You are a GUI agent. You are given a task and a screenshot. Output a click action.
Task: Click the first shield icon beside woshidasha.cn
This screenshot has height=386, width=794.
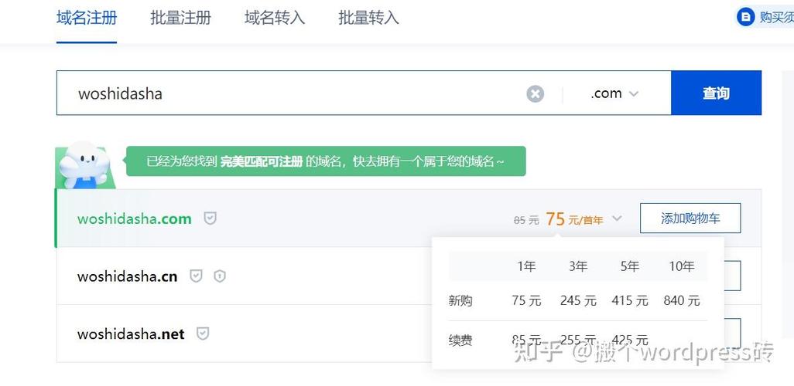pyautogui.click(x=196, y=276)
